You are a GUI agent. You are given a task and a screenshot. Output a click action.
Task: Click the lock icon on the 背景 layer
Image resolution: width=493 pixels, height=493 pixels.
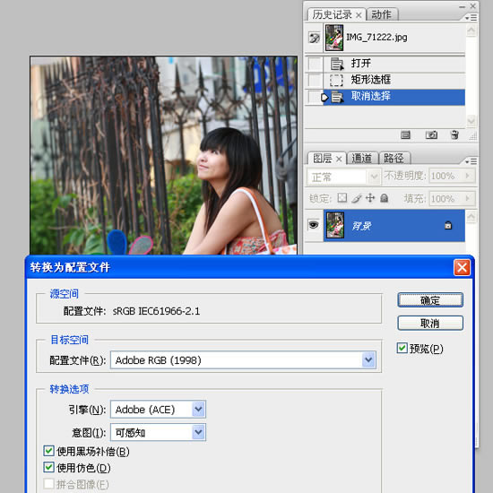[448, 225]
